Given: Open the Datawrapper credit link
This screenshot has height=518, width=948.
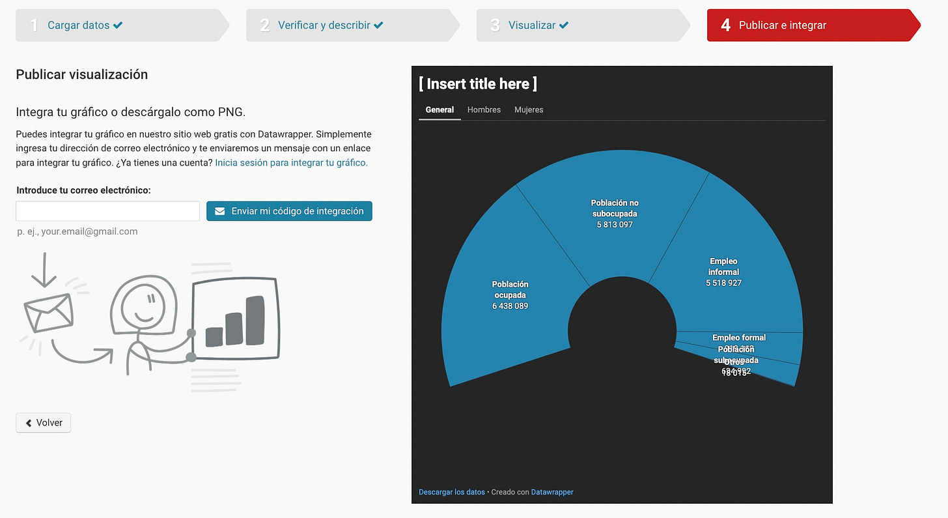Looking at the screenshot, I should 552,492.
